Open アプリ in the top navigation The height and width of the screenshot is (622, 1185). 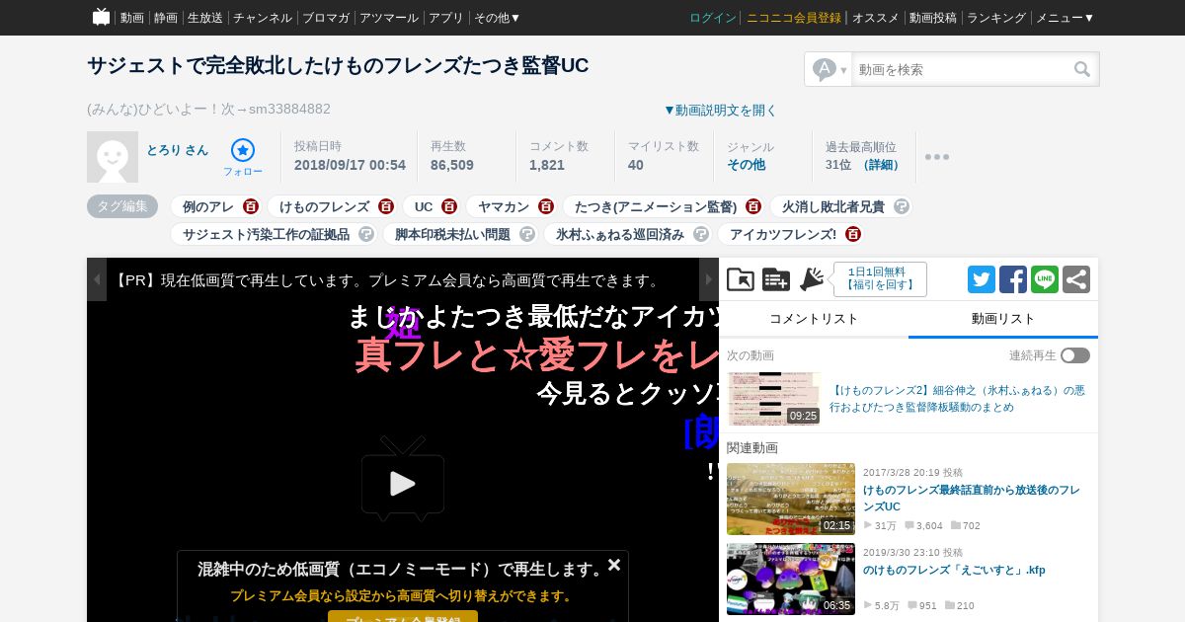coord(446,18)
